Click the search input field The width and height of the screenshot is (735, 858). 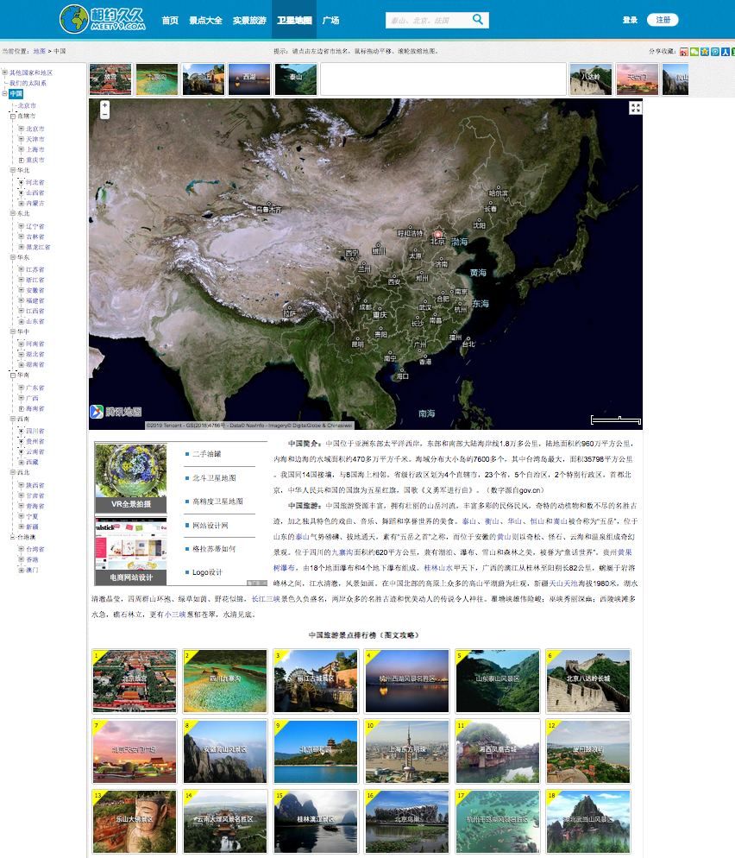click(429, 20)
